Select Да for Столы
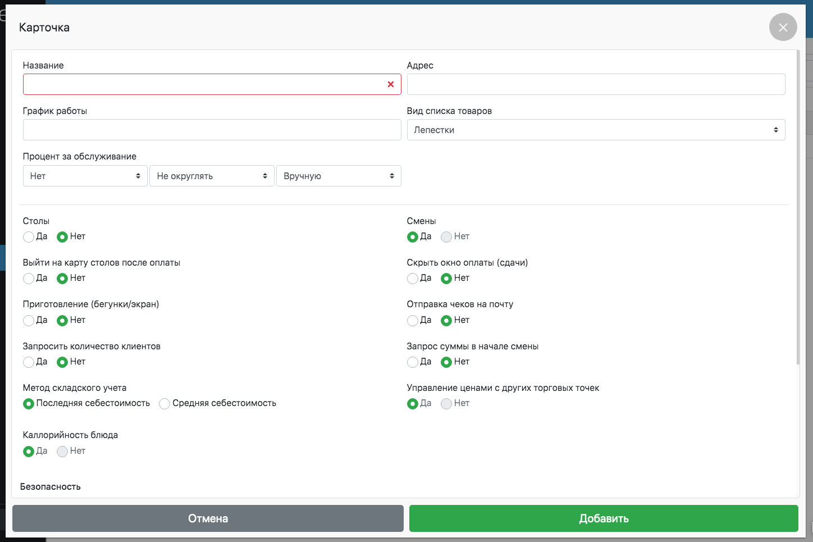The width and height of the screenshot is (813, 542). coord(29,237)
